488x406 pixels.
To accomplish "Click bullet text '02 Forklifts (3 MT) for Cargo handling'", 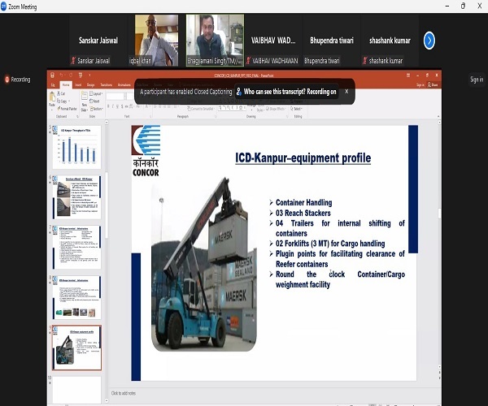I will [330, 244].
